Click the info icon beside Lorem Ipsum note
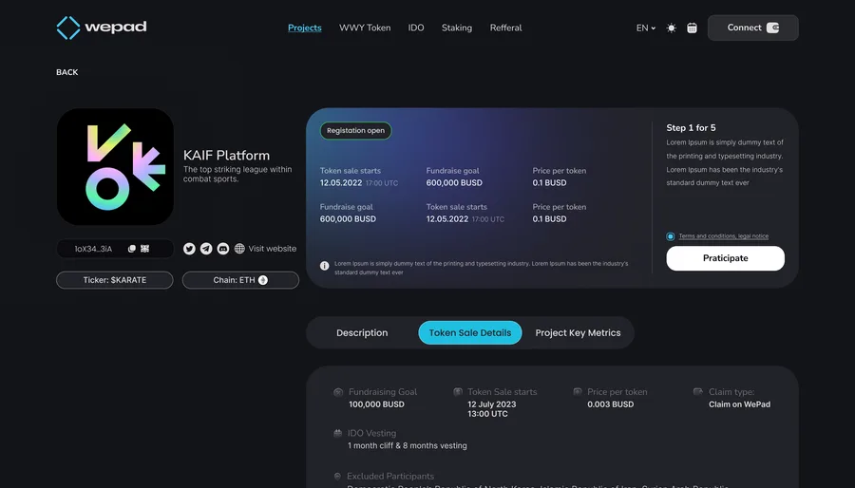 coord(325,266)
